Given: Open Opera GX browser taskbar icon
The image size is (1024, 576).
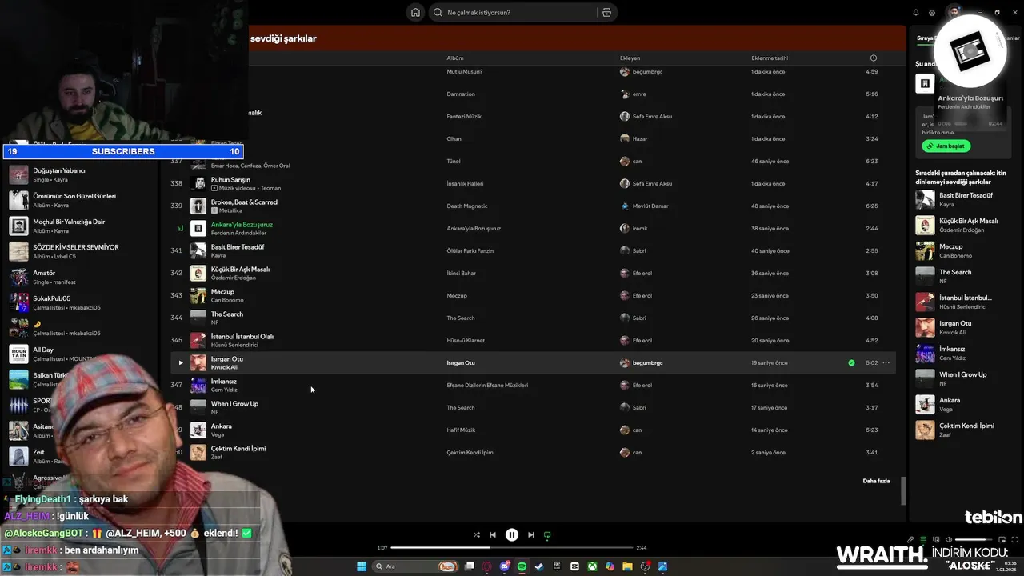Looking at the screenshot, I should tap(486, 566).
